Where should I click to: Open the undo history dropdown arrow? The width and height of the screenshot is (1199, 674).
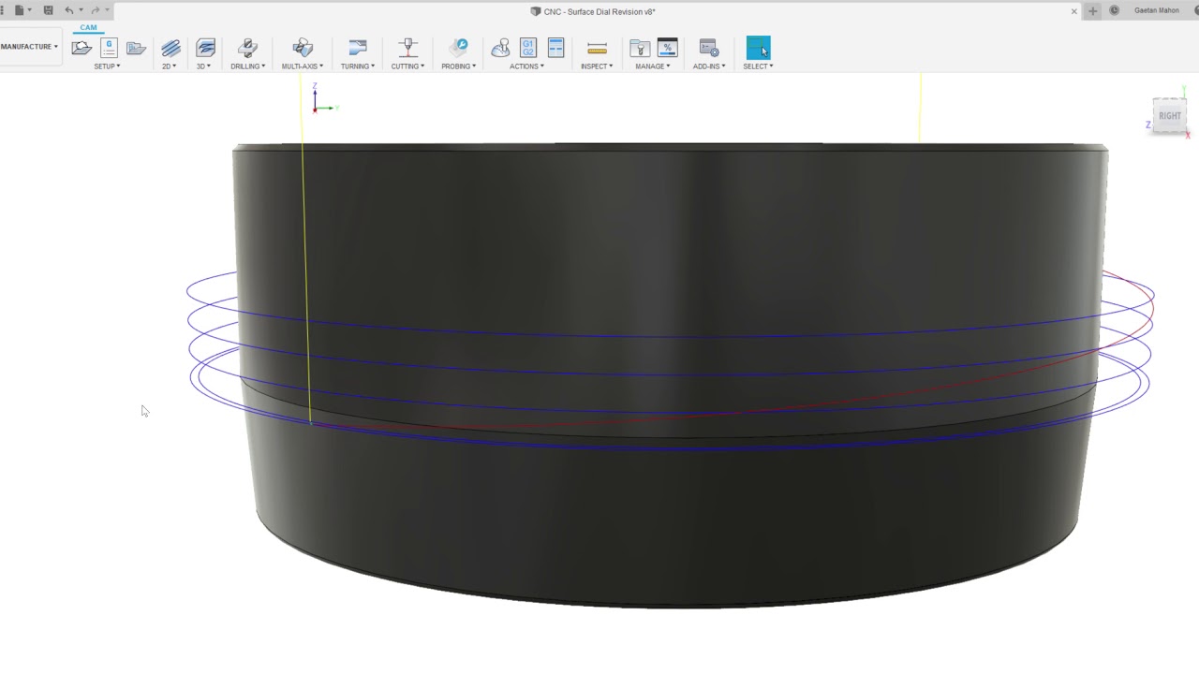coord(81,10)
